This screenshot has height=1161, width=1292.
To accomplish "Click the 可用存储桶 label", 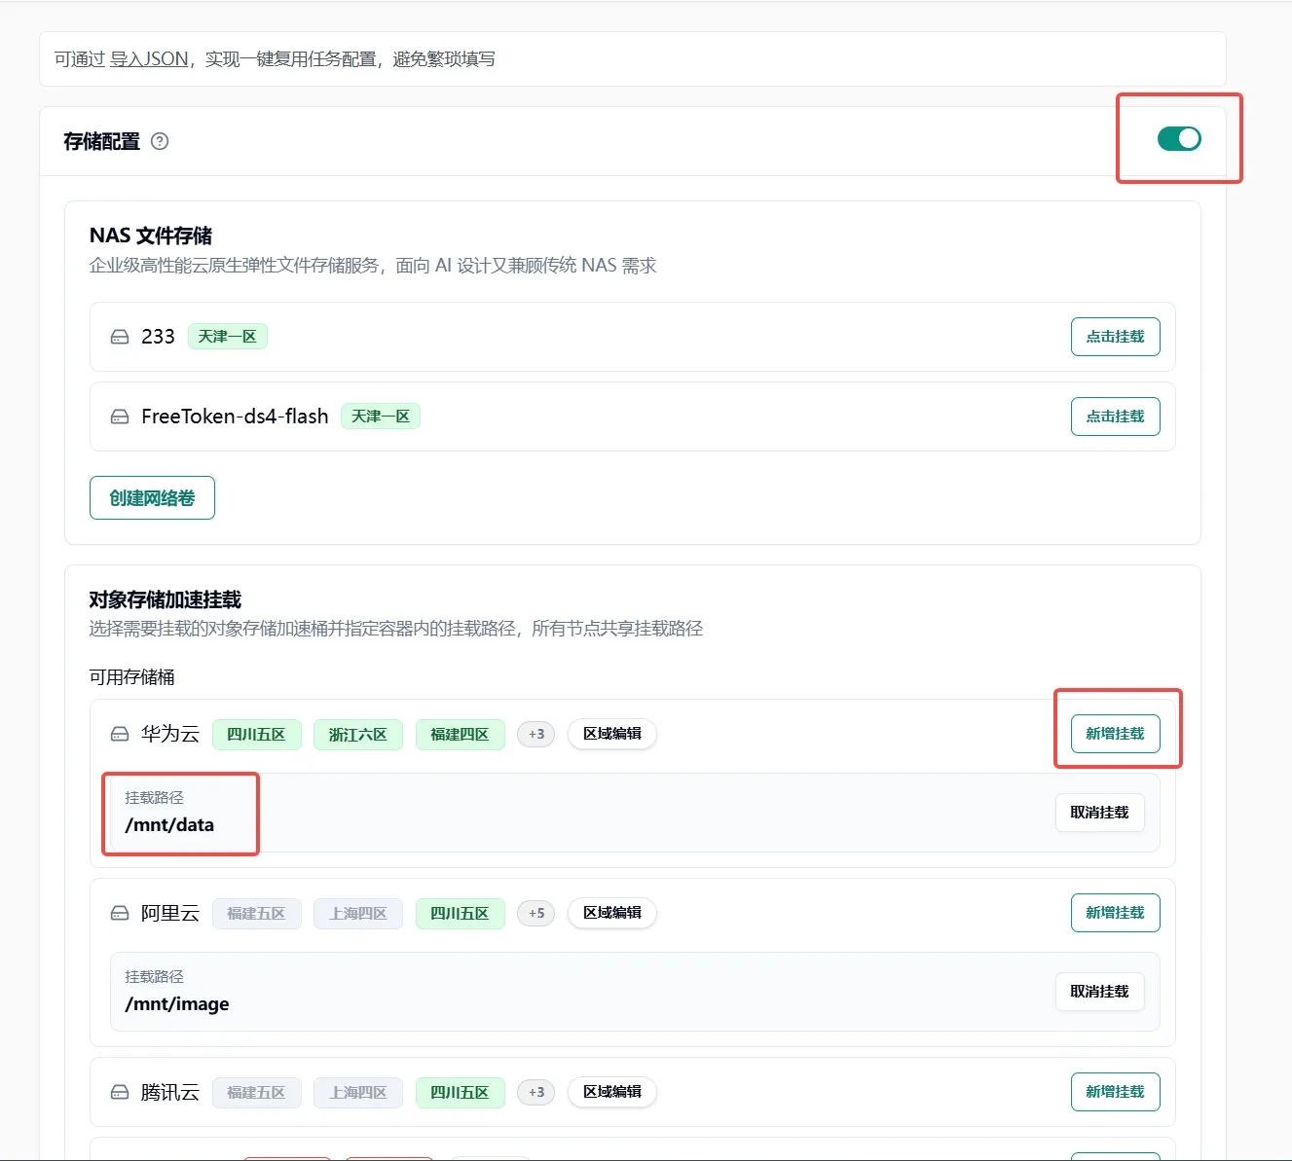I will pos(132,677).
